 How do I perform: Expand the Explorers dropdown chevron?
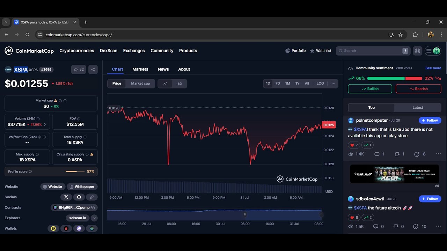tap(94, 218)
